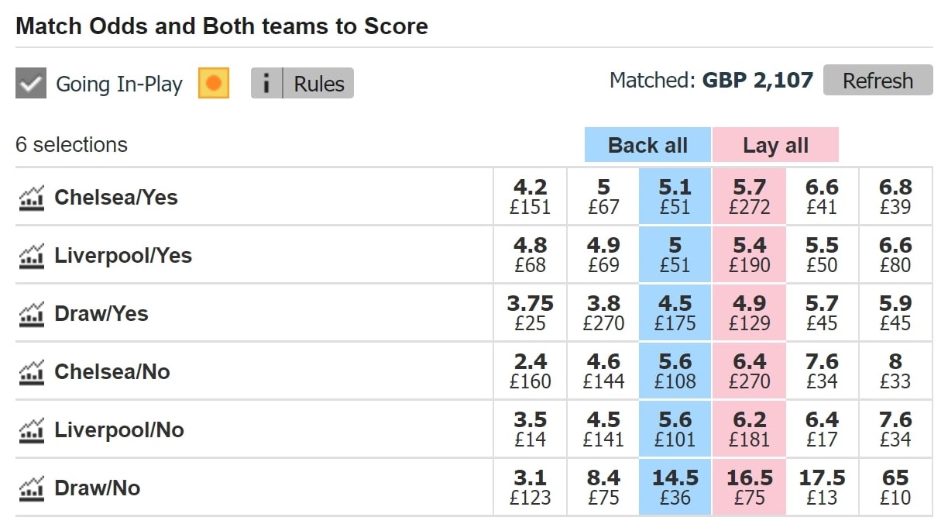Open the Chelsea/No market graph icon
Image resolution: width=948 pixels, height=531 pixels.
coord(32,372)
